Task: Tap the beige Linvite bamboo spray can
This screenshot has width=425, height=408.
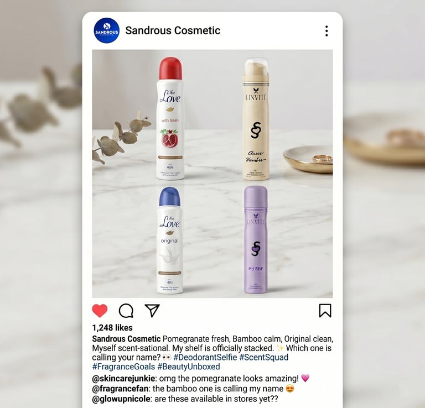Action: (256, 118)
